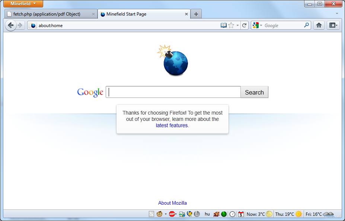
Task: Click the pirate face icon in status bar
Action: (217, 214)
